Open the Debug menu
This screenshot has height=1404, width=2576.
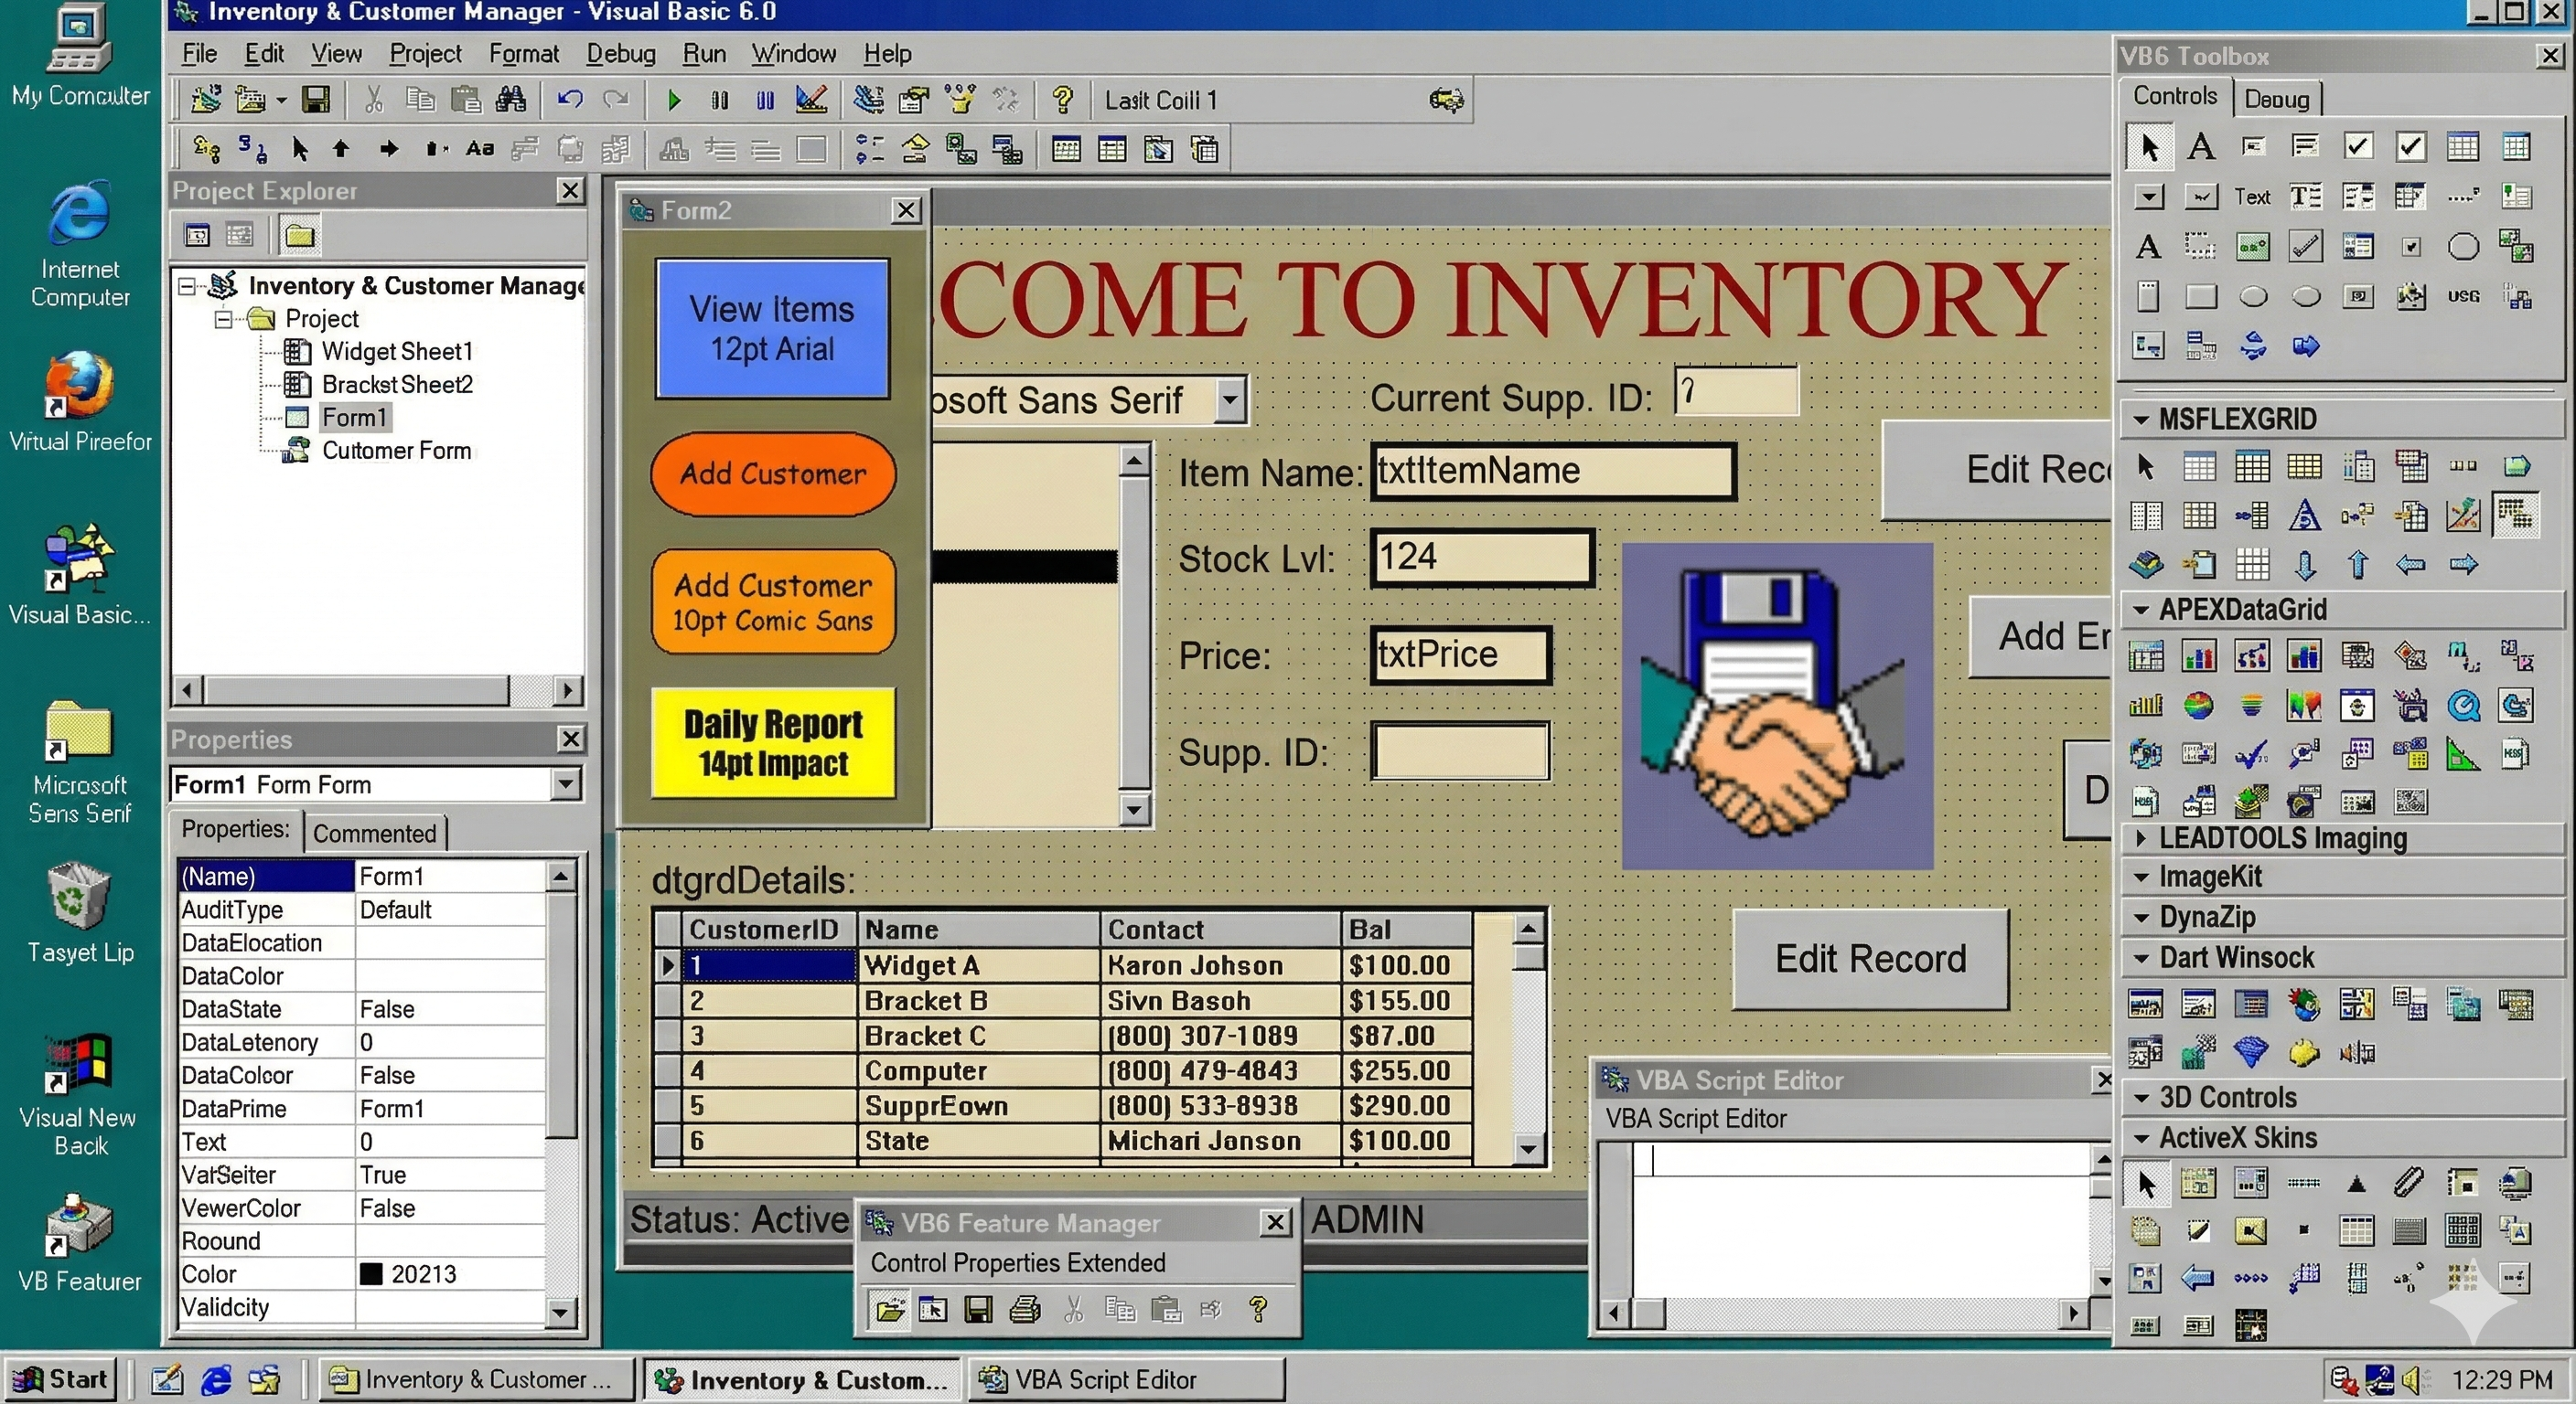620,54
